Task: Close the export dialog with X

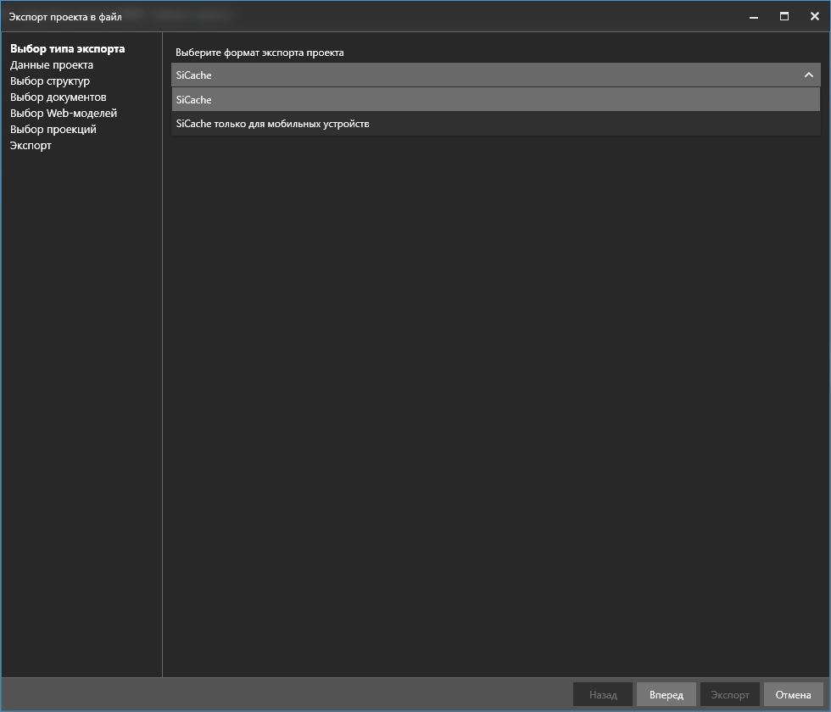Action: [x=814, y=16]
